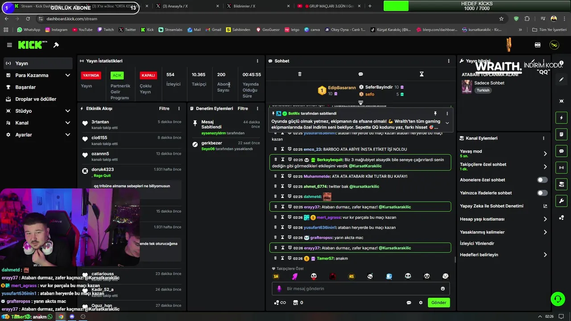
Task: Click the Kick logo in dashboard header
Action: pyautogui.click(x=33, y=45)
